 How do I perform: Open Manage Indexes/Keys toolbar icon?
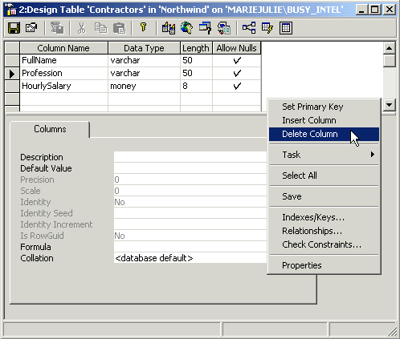click(267, 28)
